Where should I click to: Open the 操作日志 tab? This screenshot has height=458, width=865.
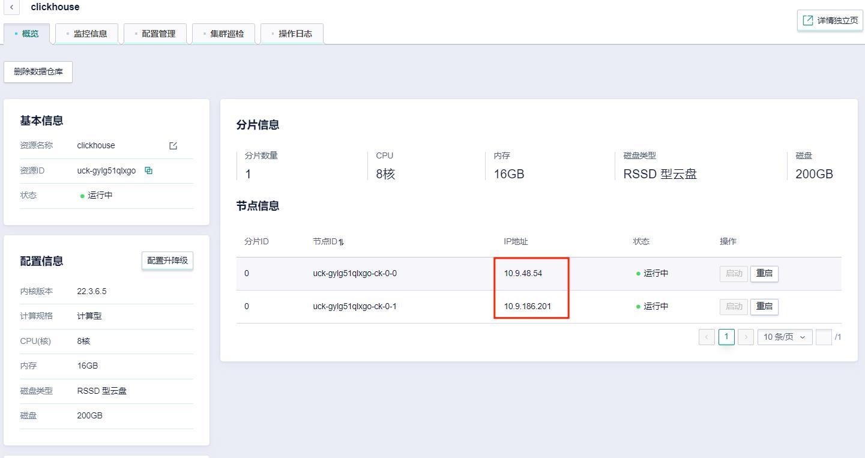pos(292,34)
